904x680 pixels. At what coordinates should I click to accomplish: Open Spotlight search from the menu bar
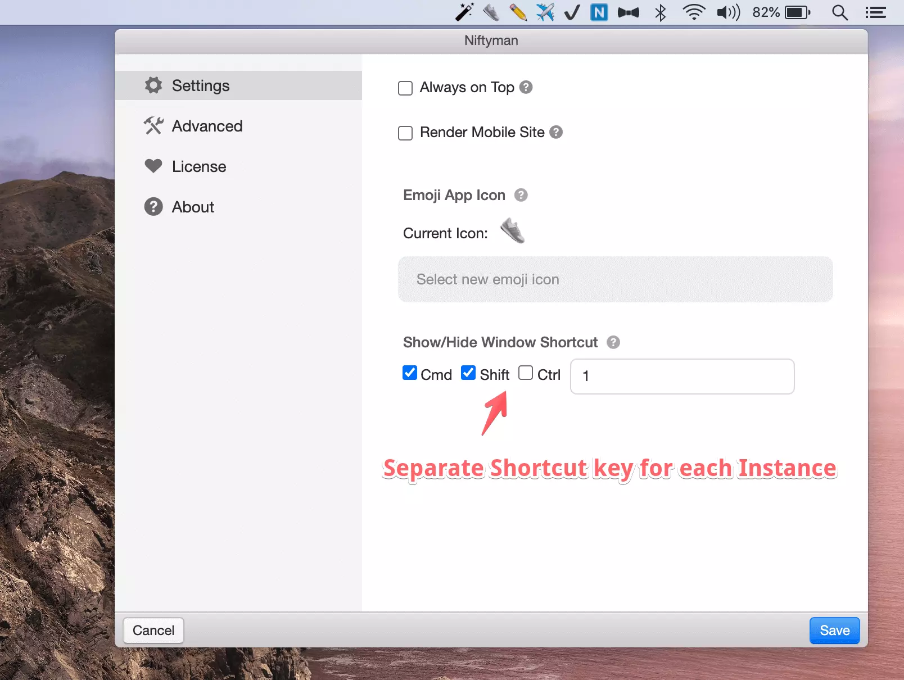[839, 12]
